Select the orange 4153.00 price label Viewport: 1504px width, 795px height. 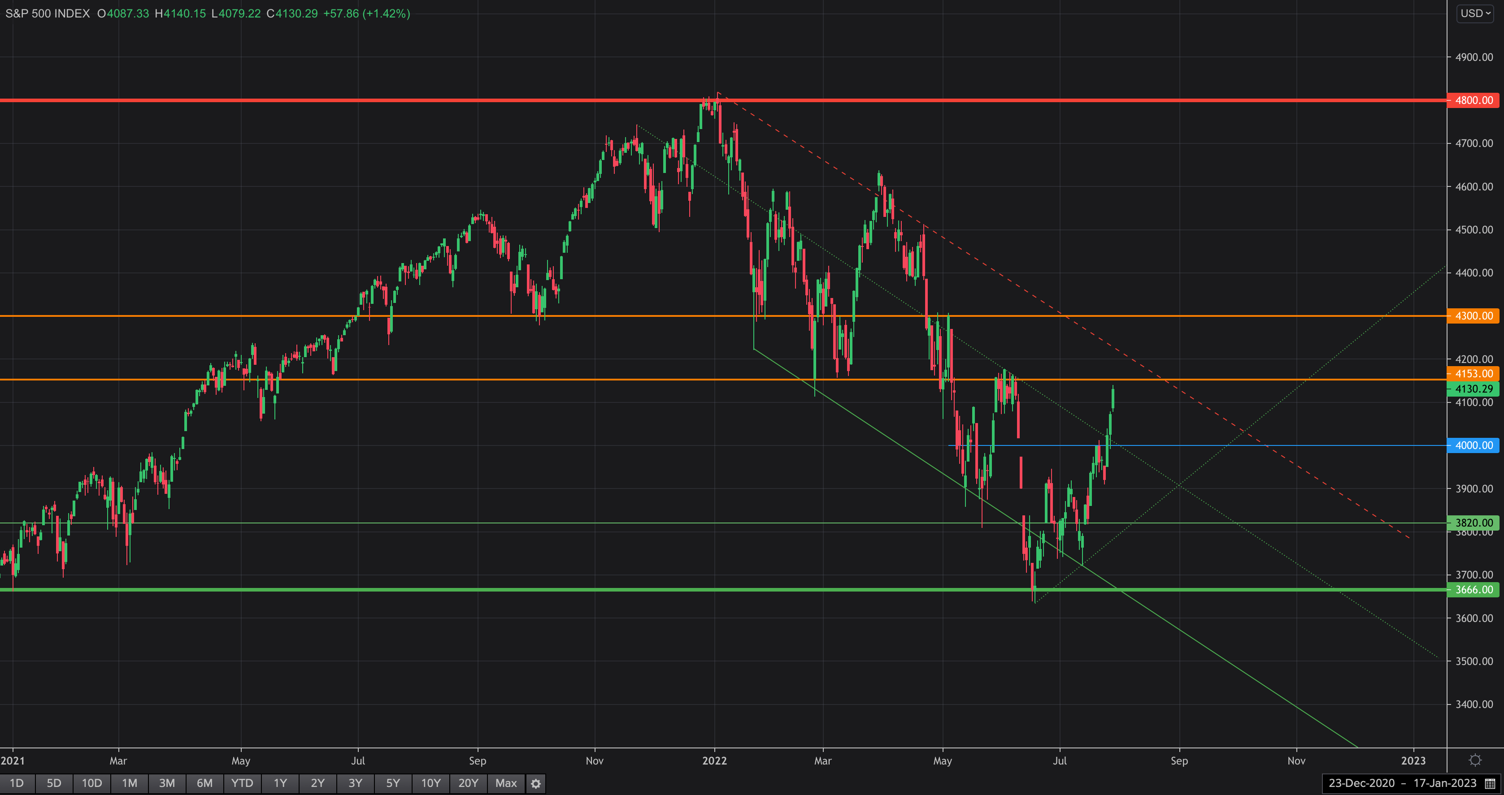[x=1474, y=374]
